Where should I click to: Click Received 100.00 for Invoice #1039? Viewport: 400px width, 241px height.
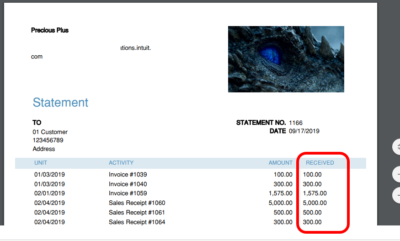click(312, 175)
